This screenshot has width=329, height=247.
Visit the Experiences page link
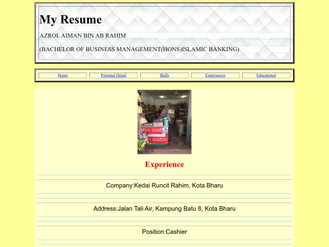215,76
